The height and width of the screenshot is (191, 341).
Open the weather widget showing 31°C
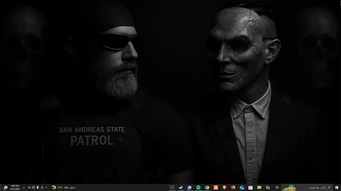point(63,188)
